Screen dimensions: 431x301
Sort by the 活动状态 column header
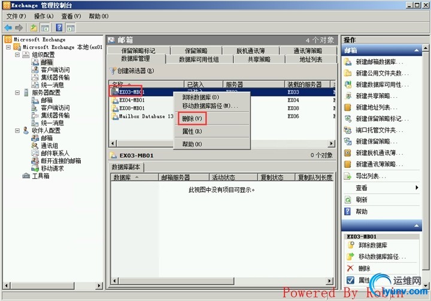233,177
